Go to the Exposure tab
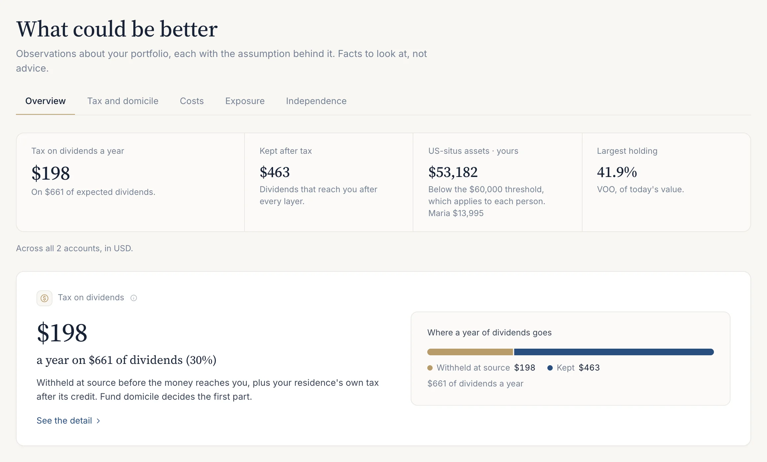 (245, 101)
